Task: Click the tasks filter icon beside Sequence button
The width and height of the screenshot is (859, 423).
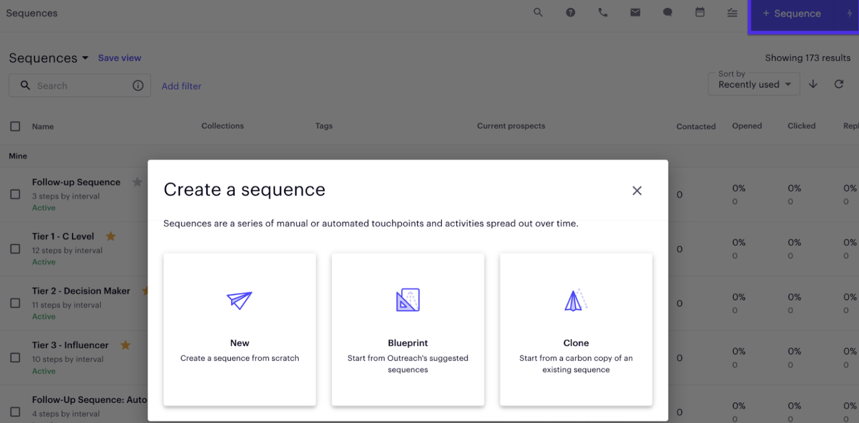Action: pyautogui.click(x=732, y=12)
